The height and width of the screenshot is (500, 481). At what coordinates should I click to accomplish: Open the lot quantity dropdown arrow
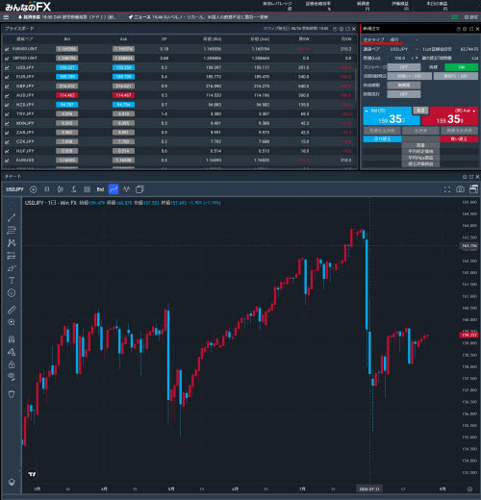tap(417, 58)
